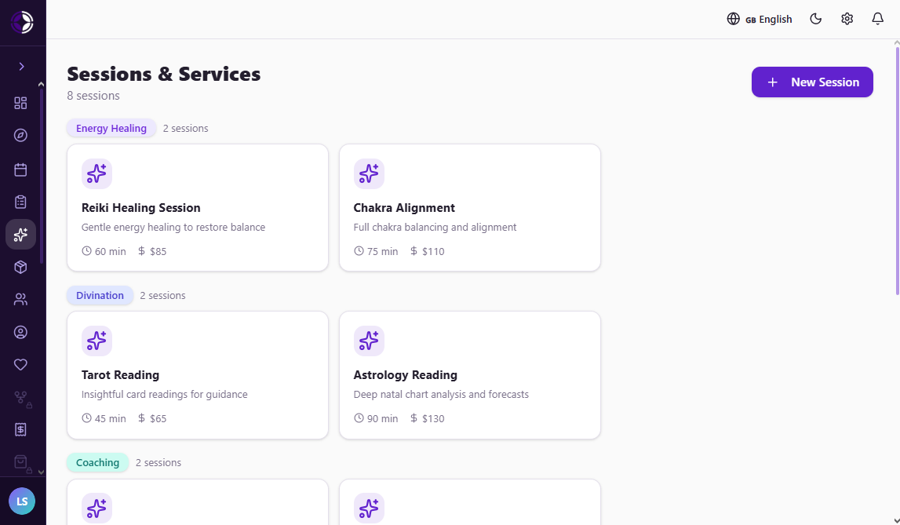Viewport: 900px width, 525px height.
Task: Expand the sidebar with the chevron arrow
Action: click(x=21, y=67)
